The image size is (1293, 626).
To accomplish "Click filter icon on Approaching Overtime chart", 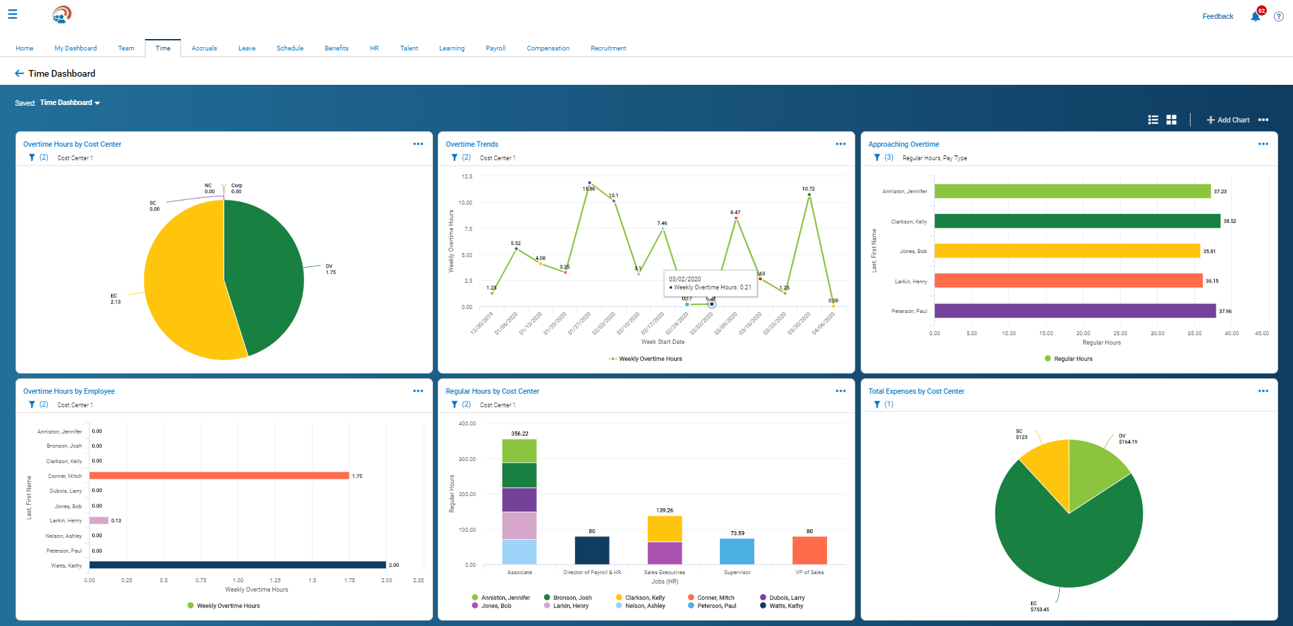I will click(x=877, y=158).
